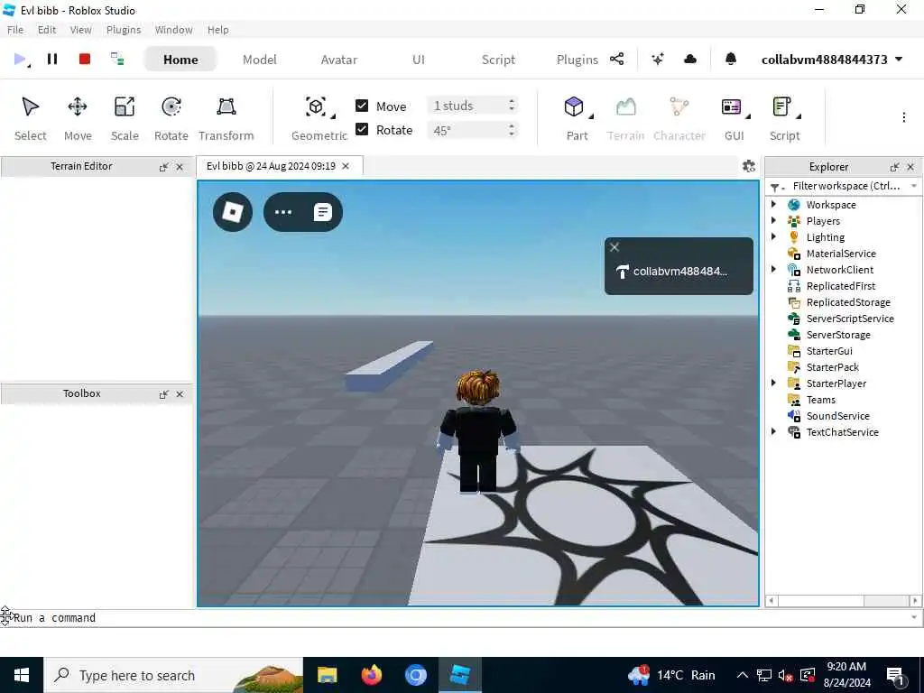Select collabvm488484 player entry

(679, 272)
